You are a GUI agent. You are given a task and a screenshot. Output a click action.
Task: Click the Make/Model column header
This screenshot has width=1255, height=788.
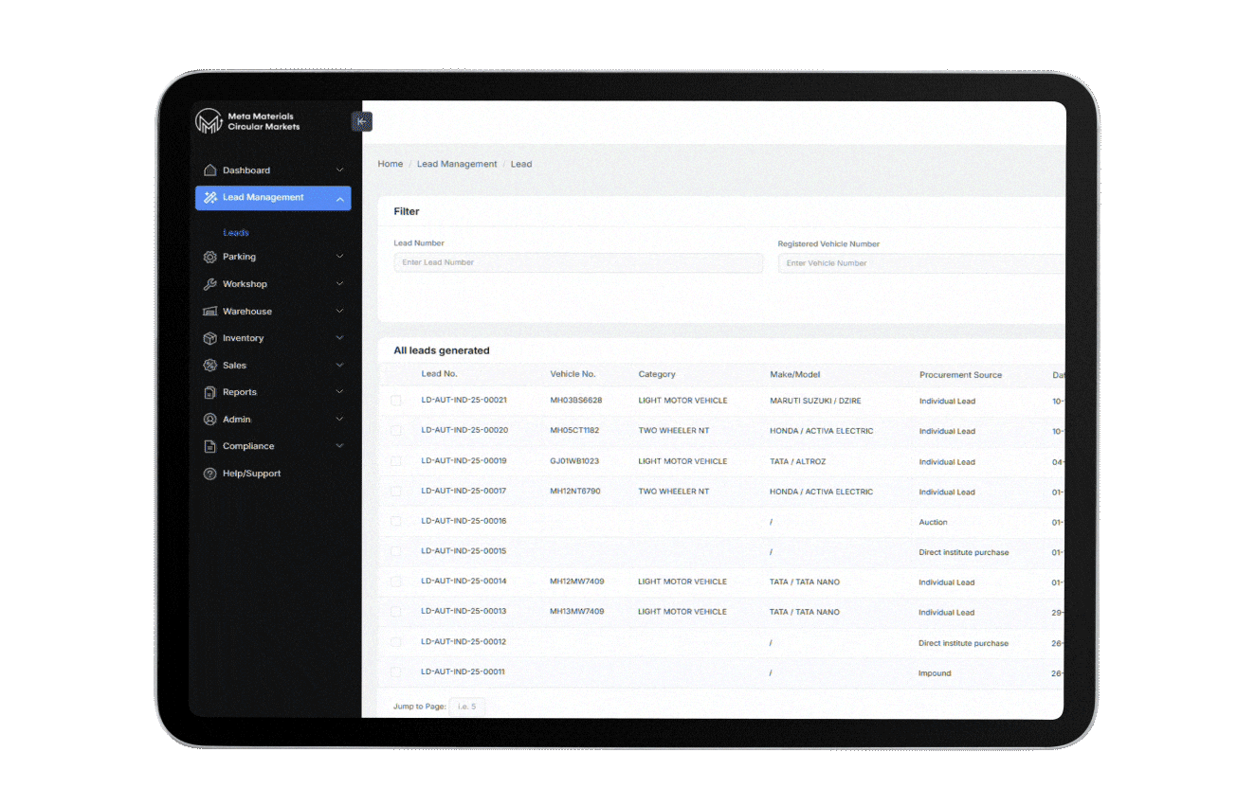coord(794,374)
